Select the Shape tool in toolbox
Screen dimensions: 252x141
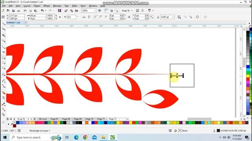tap(4, 29)
